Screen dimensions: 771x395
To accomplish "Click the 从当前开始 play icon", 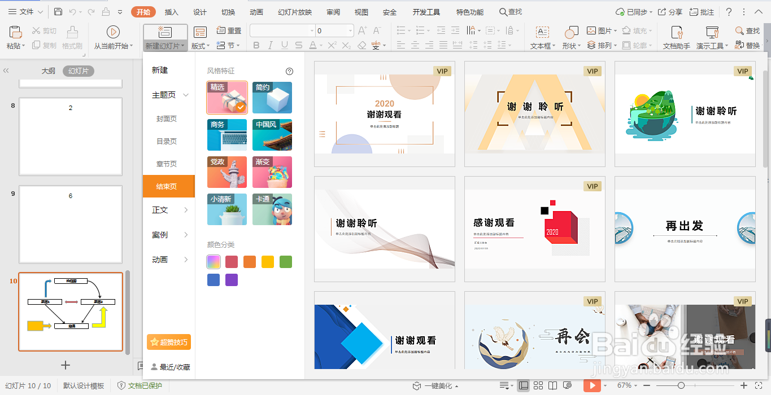I will point(112,31).
